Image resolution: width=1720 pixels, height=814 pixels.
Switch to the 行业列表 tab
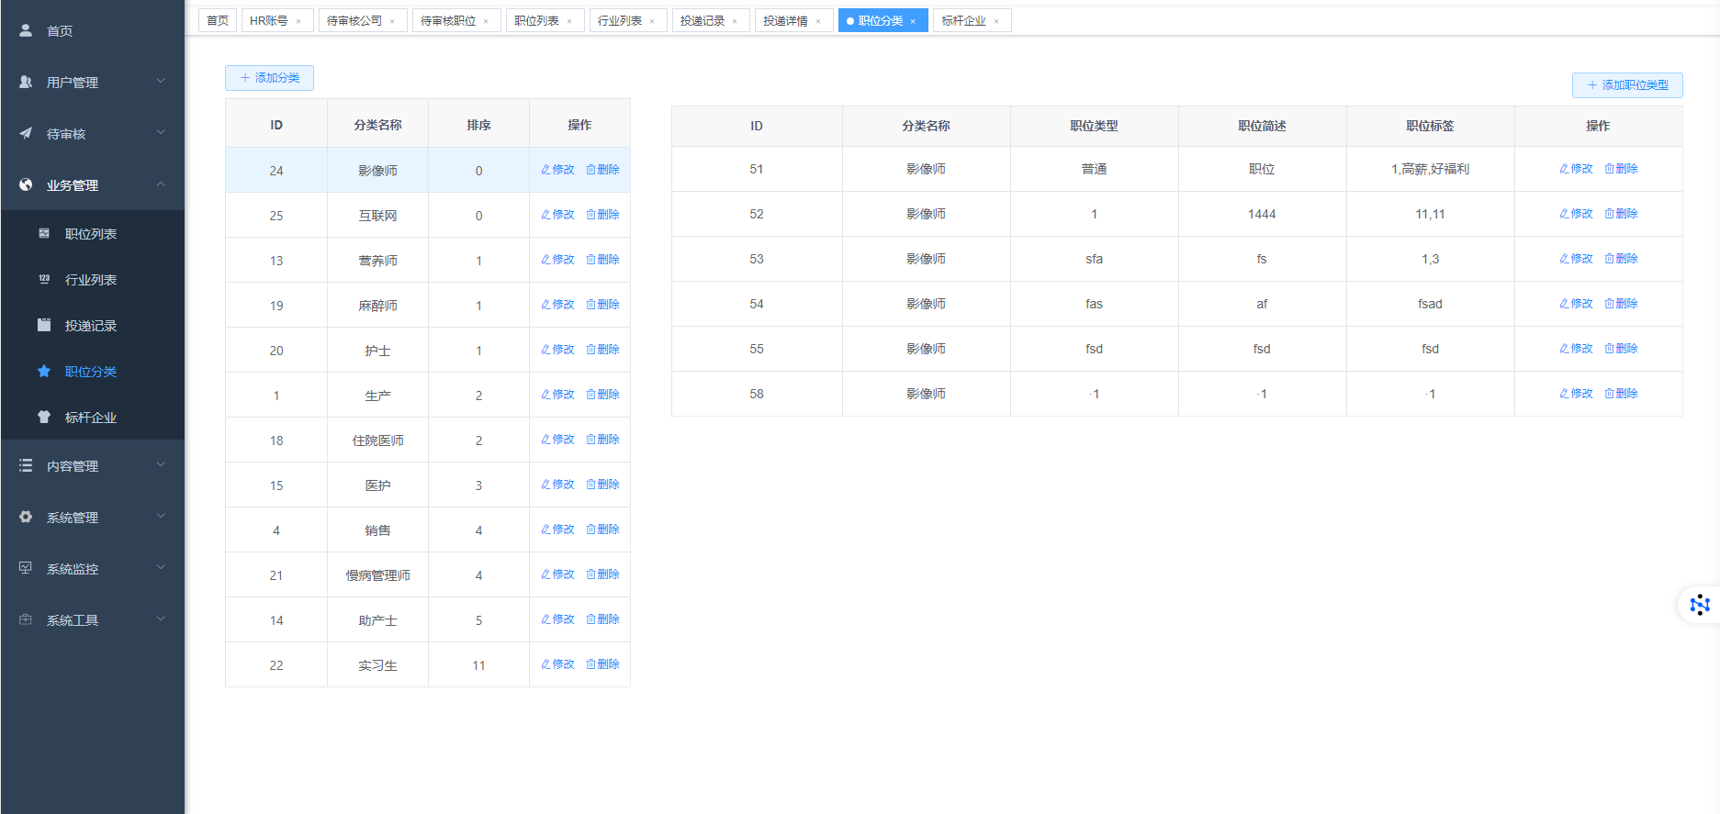(620, 20)
